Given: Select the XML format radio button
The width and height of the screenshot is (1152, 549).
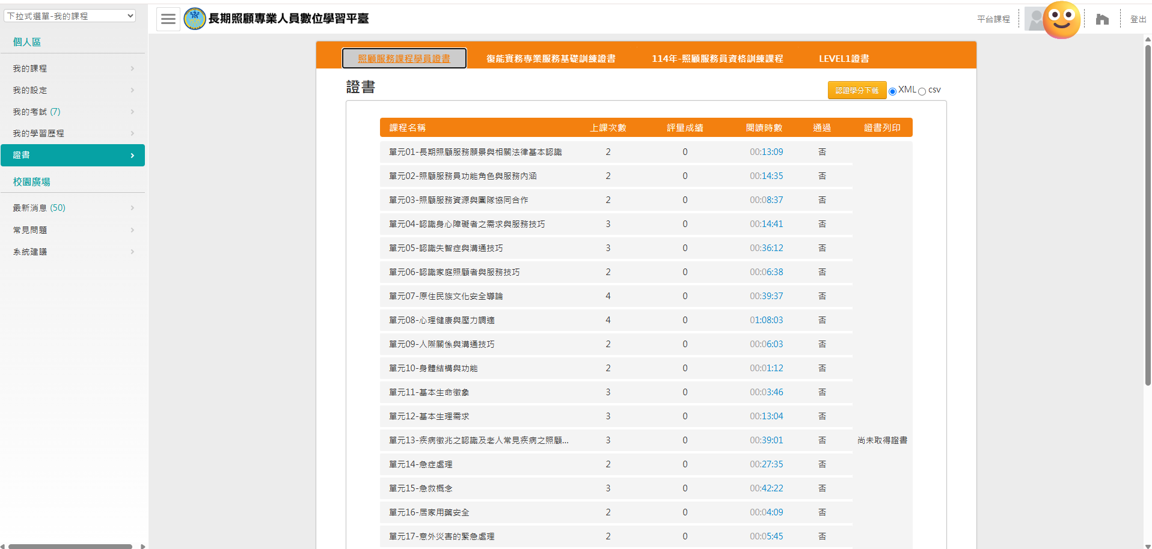Looking at the screenshot, I should point(892,91).
